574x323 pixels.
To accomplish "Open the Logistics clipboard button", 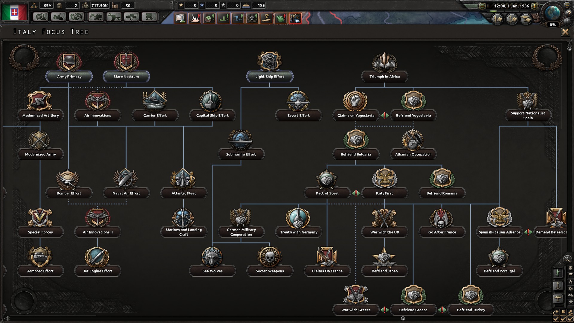I will [x=149, y=17].
